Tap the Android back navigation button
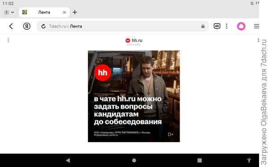Viewport: 268px width, 167px height. click(68, 160)
